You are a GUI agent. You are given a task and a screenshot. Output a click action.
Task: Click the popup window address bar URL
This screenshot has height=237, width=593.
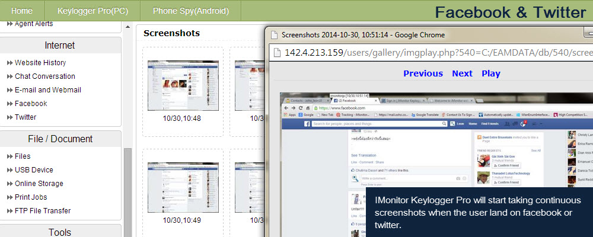point(439,53)
